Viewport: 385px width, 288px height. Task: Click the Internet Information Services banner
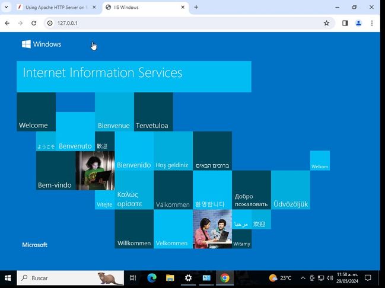[x=134, y=76]
